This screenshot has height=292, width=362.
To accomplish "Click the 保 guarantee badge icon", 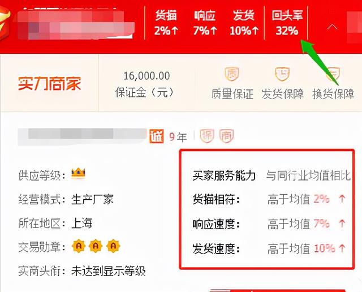I will point(207,136).
